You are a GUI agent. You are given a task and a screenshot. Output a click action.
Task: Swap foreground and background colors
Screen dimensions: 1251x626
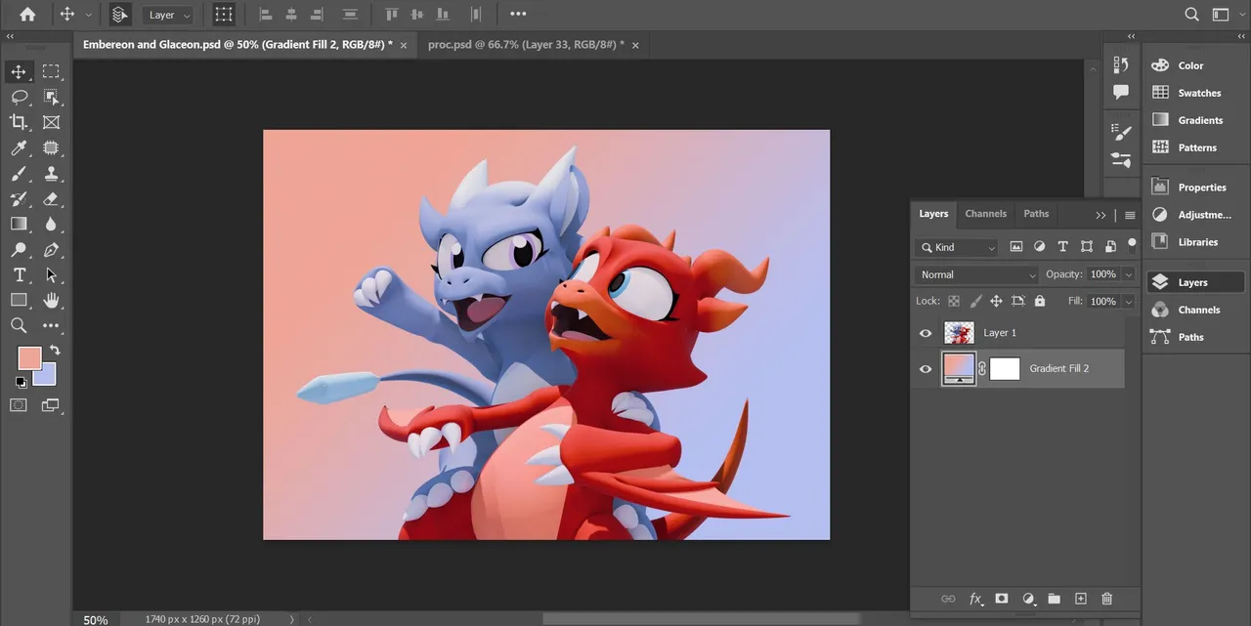[x=55, y=350]
